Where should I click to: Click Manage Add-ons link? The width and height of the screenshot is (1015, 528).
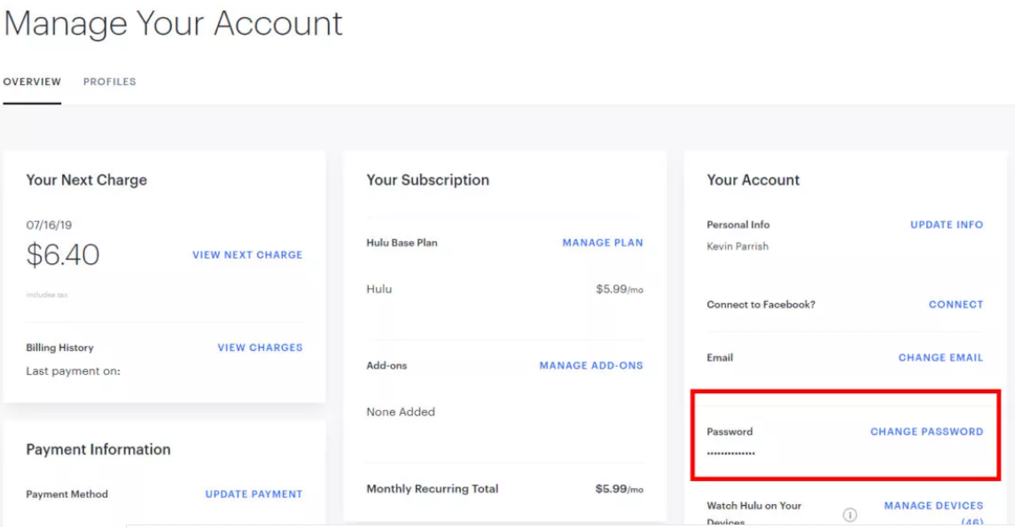pyautogui.click(x=591, y=366)
